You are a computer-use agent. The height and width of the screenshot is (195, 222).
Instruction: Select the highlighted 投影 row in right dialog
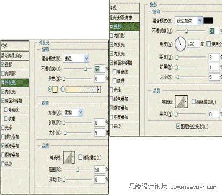click(x=124, y=27)
